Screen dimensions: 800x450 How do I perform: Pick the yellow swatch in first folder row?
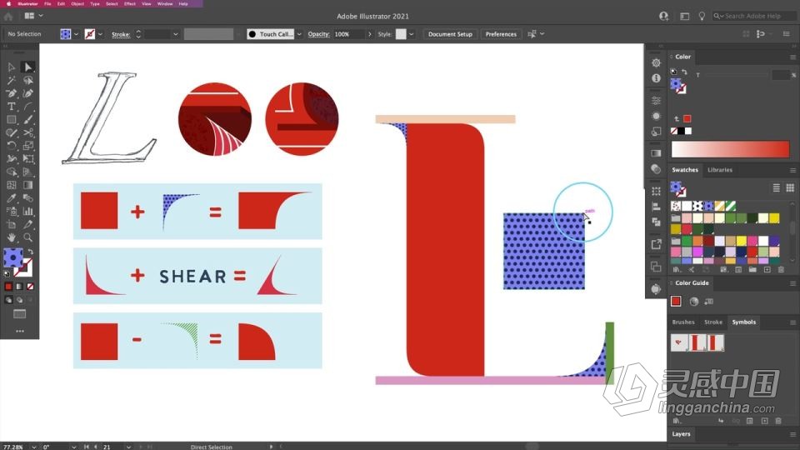coord(774,218)
